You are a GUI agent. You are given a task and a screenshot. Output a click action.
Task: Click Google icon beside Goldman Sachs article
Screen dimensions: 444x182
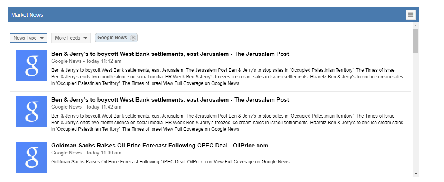(x=32, y=158)
